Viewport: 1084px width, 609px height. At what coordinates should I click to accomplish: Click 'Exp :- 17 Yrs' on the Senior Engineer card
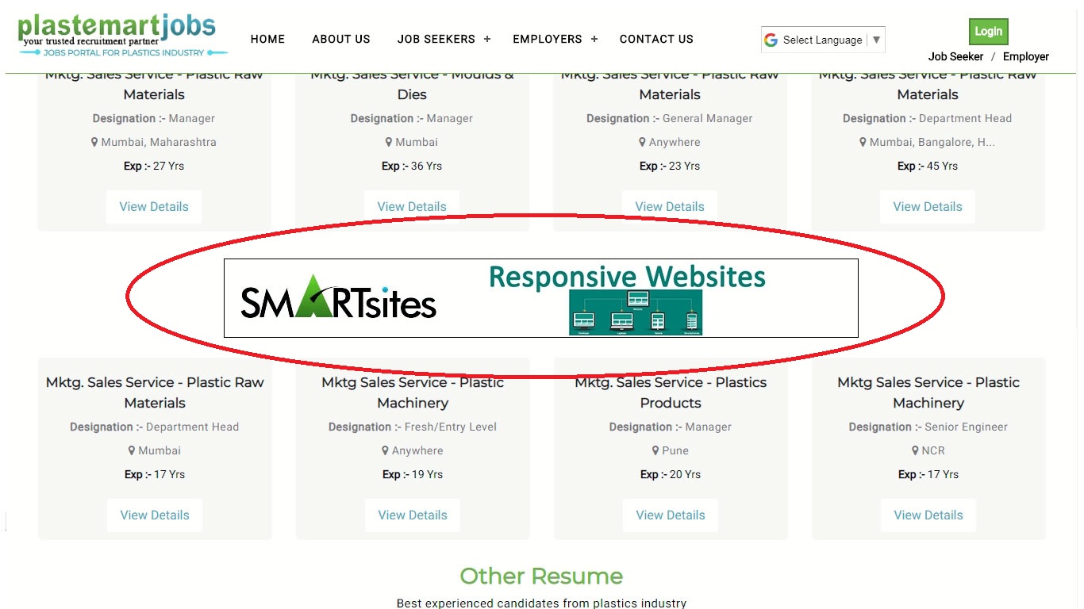928,474
